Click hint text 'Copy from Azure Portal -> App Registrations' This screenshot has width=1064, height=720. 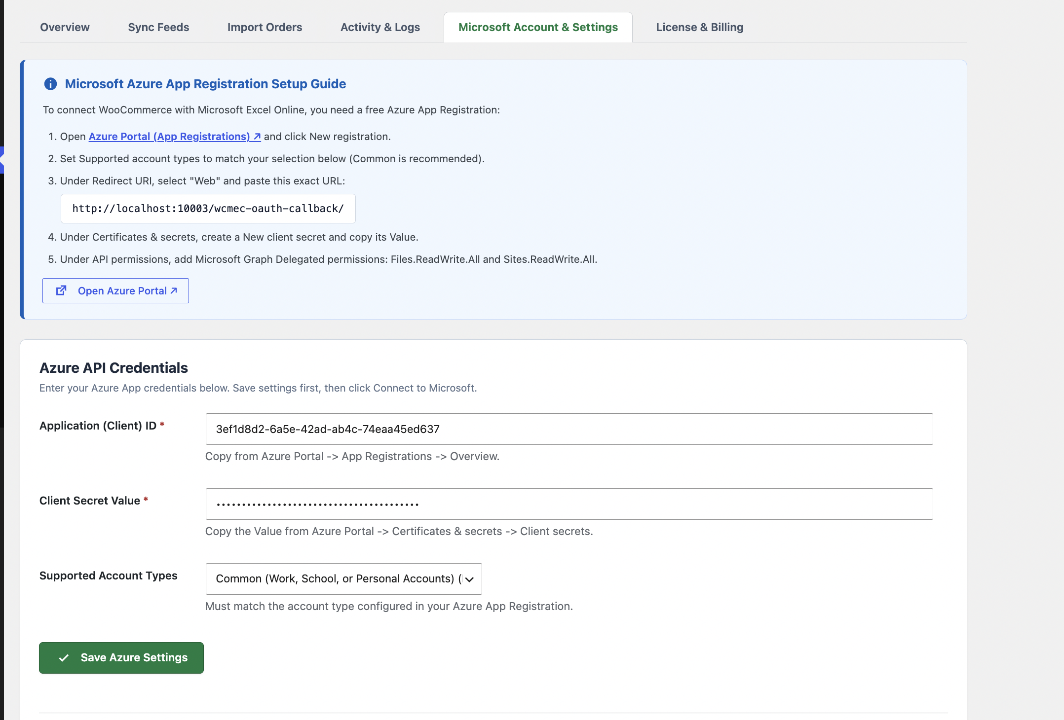(x=352, y=456)
